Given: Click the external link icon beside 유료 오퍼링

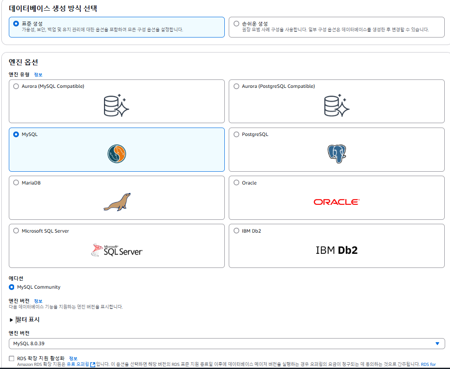Looking at the screenshot, I should click(x=93, y=365).
